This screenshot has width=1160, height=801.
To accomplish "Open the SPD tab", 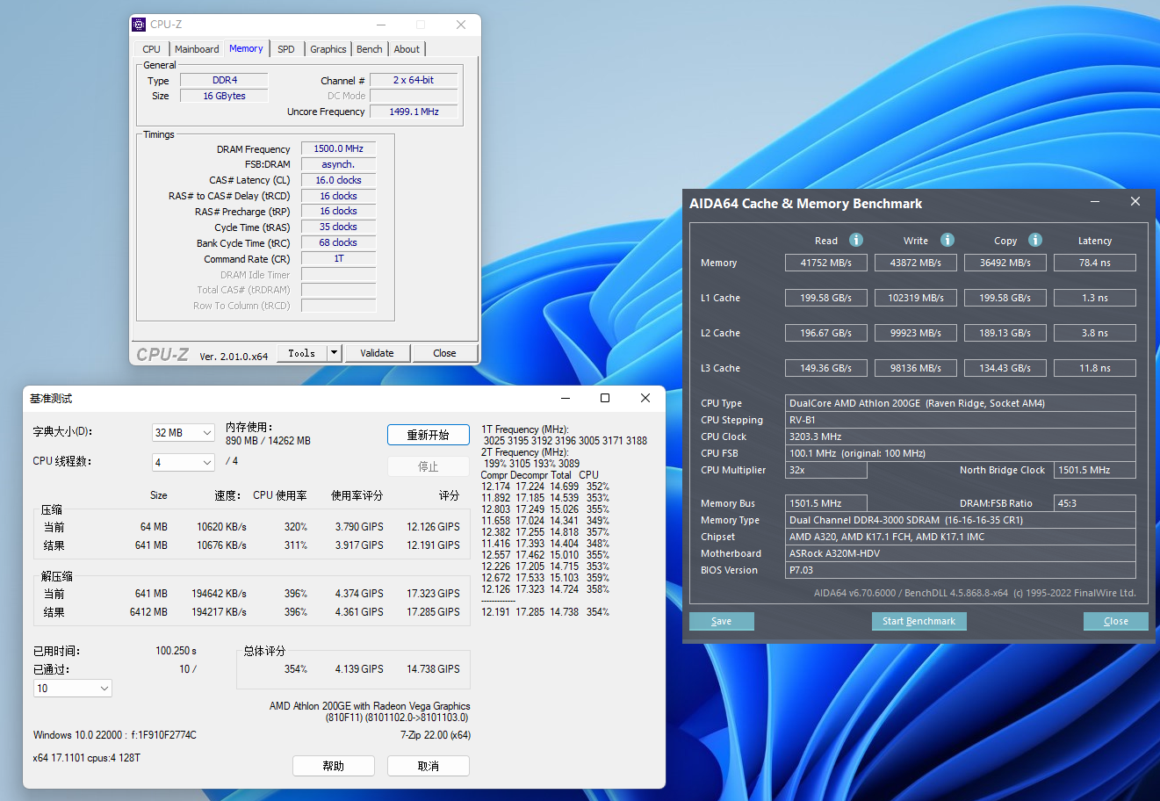I will pos(286,49).
